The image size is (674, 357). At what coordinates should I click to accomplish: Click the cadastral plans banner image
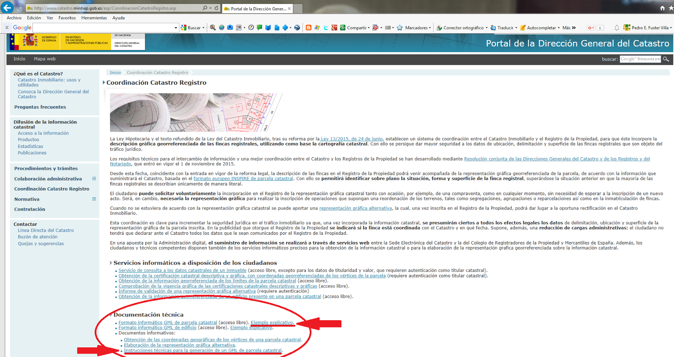196,113
